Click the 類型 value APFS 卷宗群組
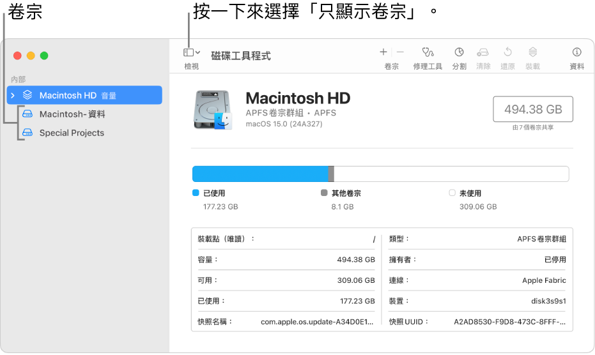The height and width of the screenshot is (355, 595). (x=541, y=239)
